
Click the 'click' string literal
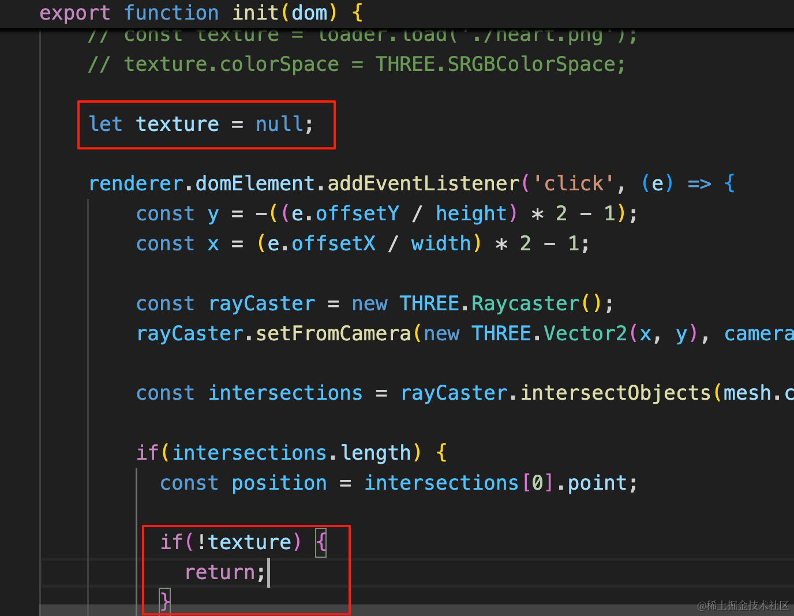574,183
